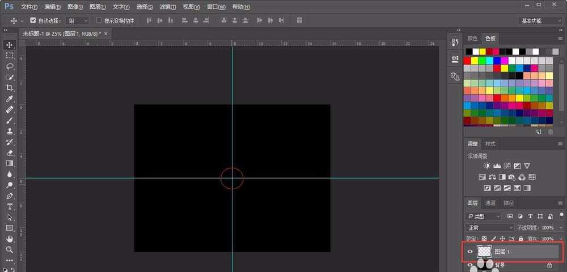Select the Hand tool
The image size is (567, 272).
click(10, 239)
